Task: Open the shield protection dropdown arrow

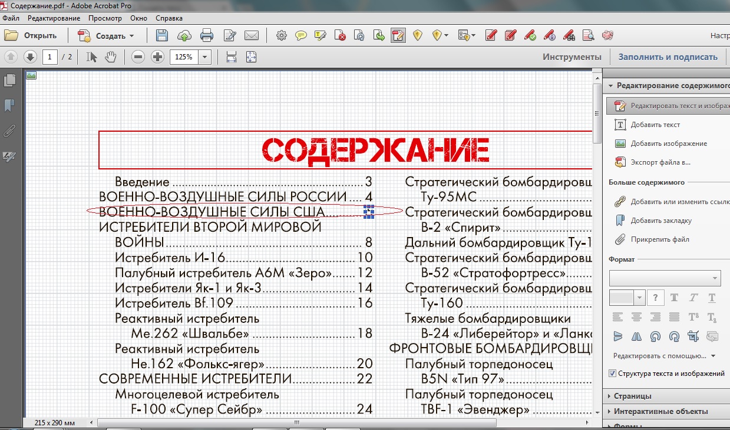Action: coord(446,36)
